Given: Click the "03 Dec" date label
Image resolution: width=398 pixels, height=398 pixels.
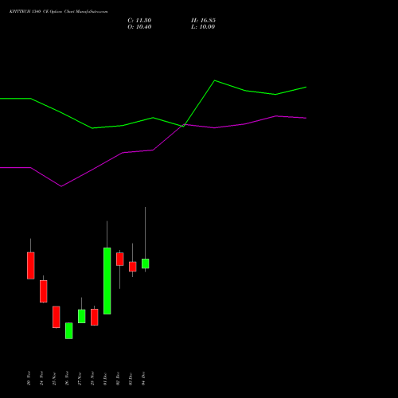Looking at the screenshot, I should pos(131,378).
